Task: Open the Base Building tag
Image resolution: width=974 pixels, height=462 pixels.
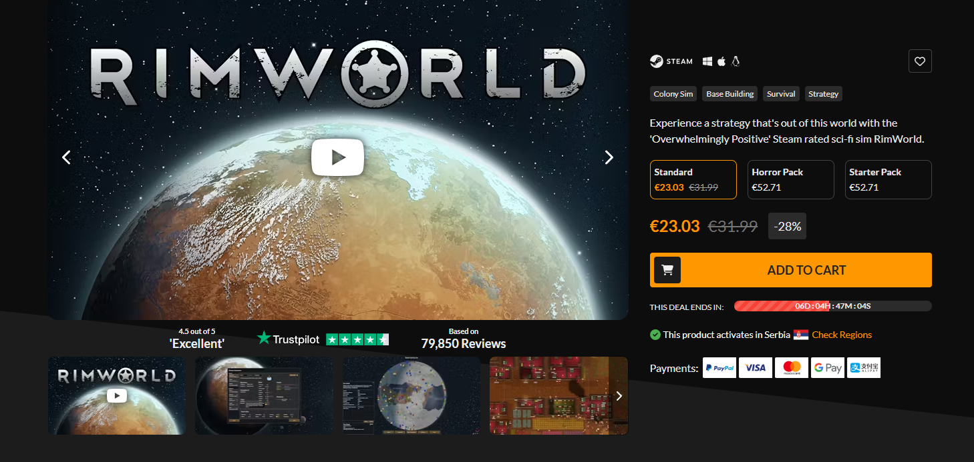Action: click(x=730, y=94)
